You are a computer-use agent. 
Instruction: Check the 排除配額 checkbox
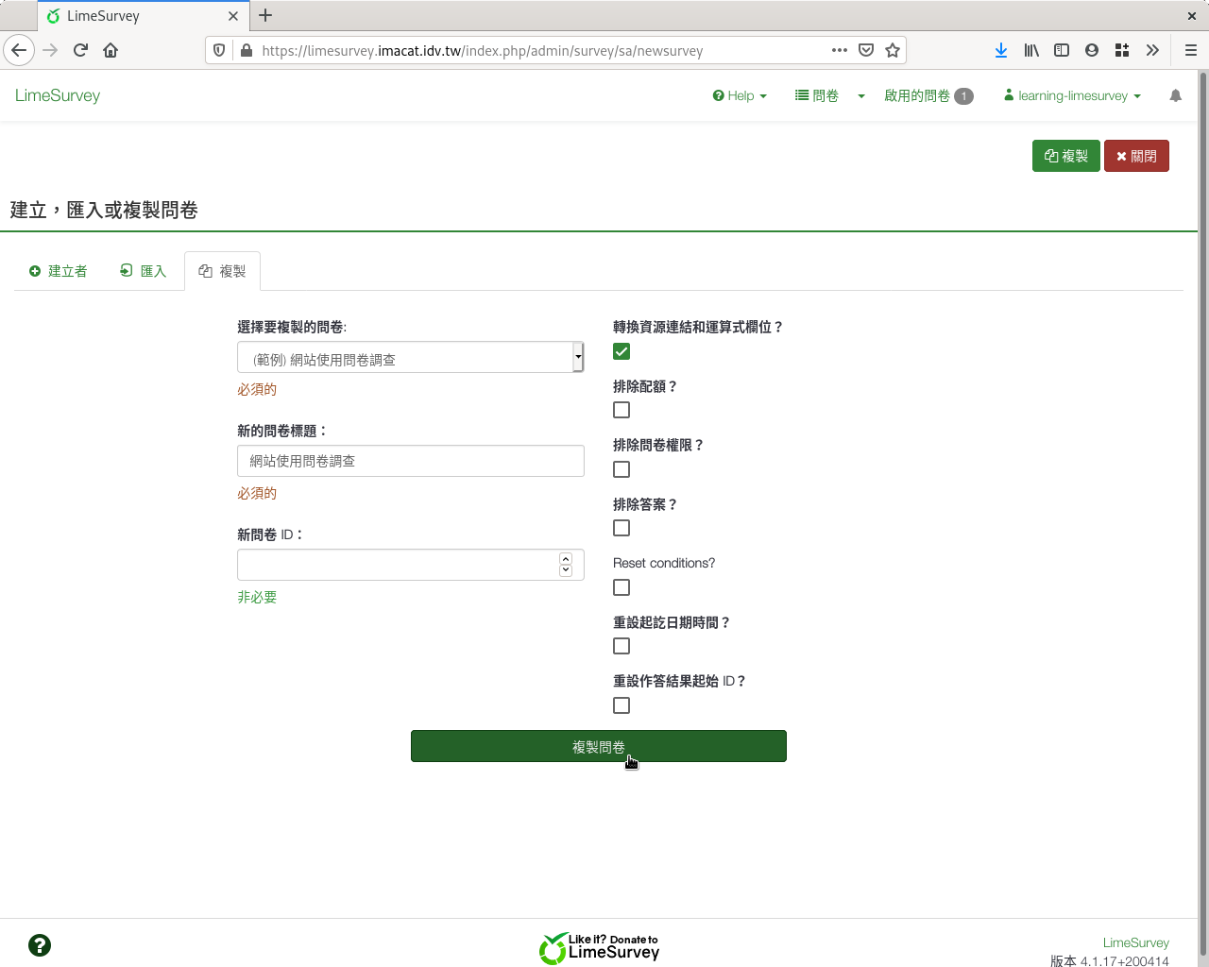coord(622,410)
